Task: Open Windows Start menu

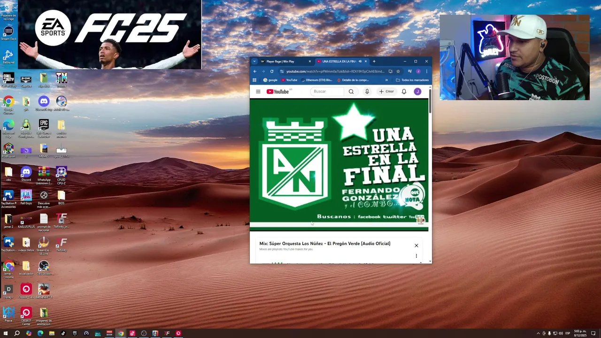Action: 6,333
